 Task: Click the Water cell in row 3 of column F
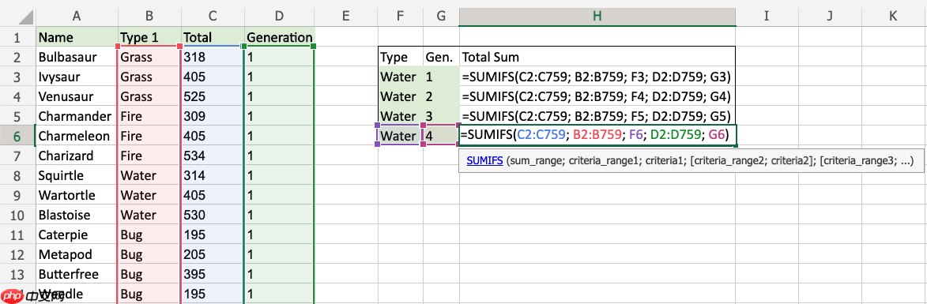(400, 77)
